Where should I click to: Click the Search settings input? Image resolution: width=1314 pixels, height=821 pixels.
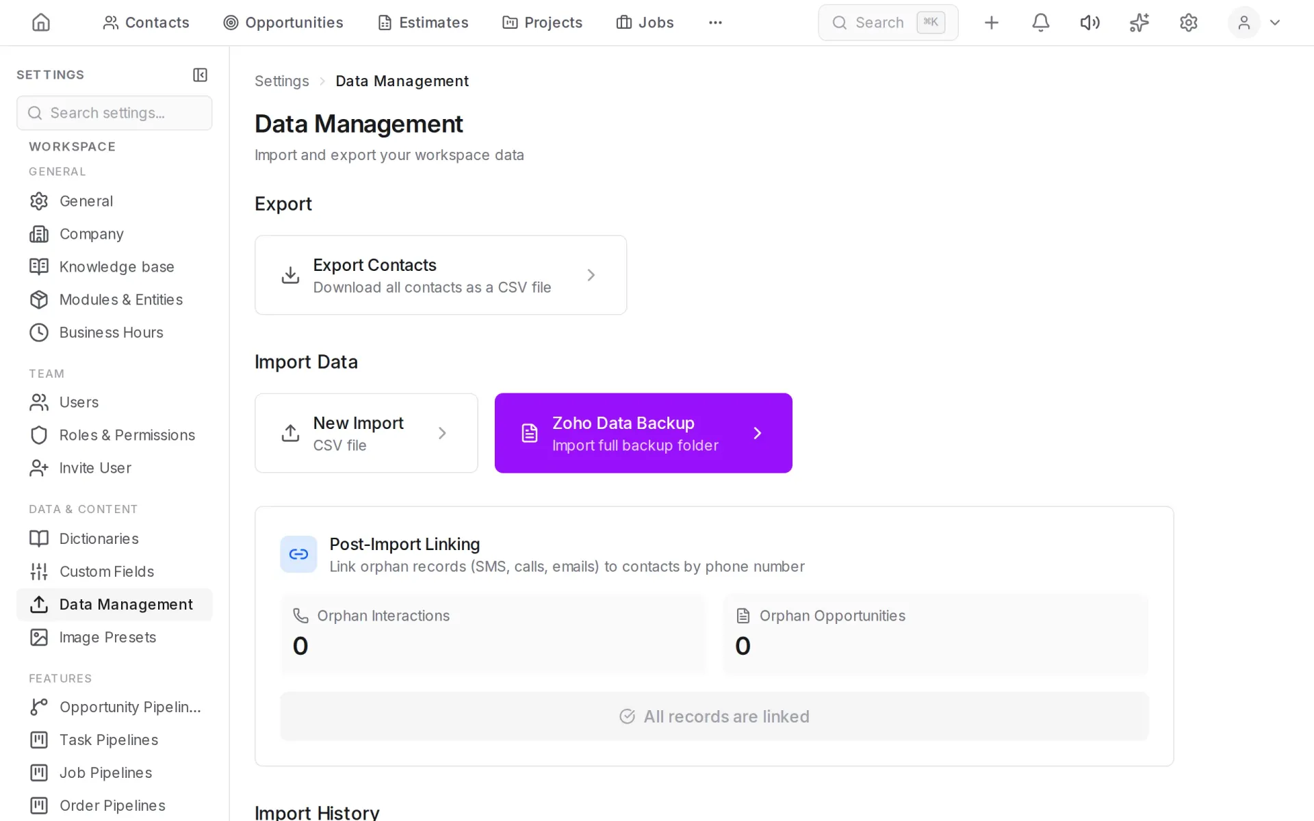[x=114, y=113]
